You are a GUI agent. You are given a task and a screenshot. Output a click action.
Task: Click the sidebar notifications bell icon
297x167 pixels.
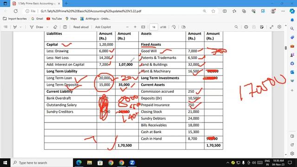tap(292, 20)
